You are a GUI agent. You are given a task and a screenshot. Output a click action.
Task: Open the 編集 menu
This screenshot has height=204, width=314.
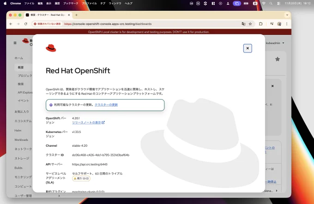tap(40, 3)
